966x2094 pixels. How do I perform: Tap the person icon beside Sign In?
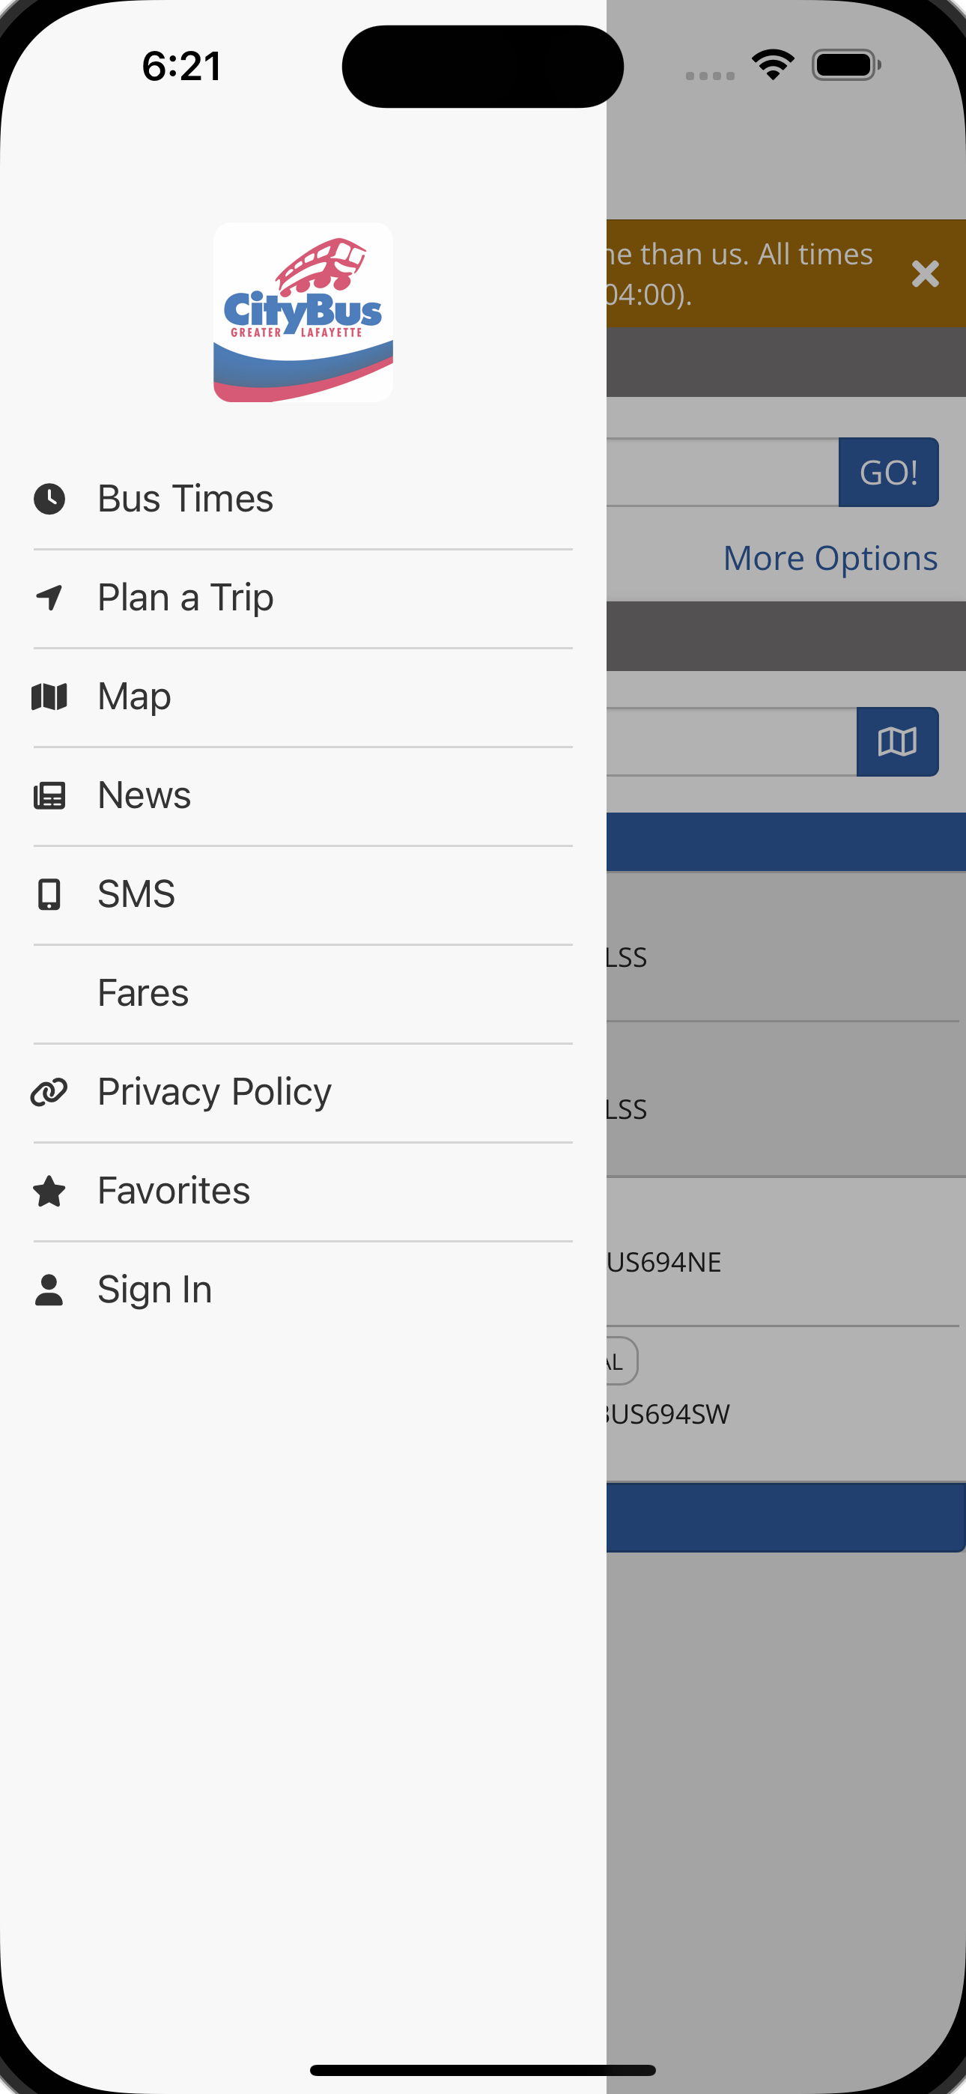(x=49, y=1290)
